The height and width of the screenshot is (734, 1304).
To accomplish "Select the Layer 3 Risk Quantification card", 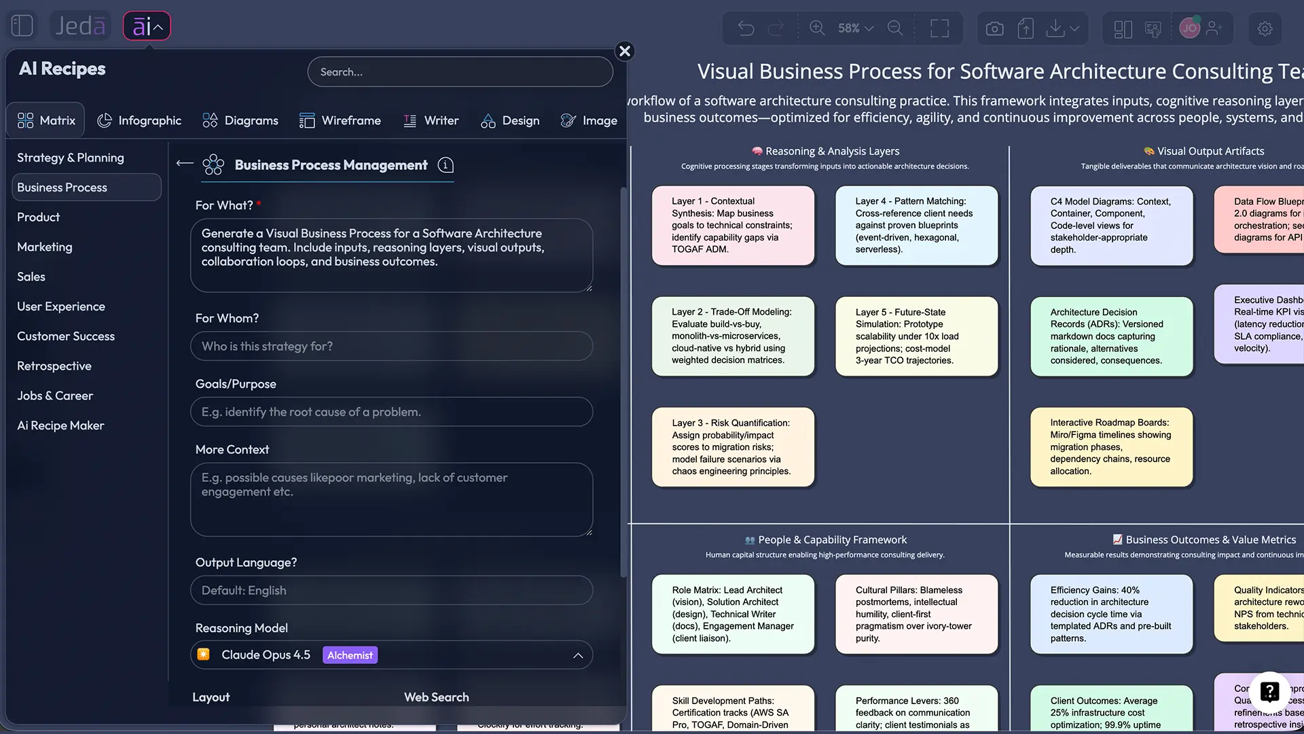I will pos(733,447).
